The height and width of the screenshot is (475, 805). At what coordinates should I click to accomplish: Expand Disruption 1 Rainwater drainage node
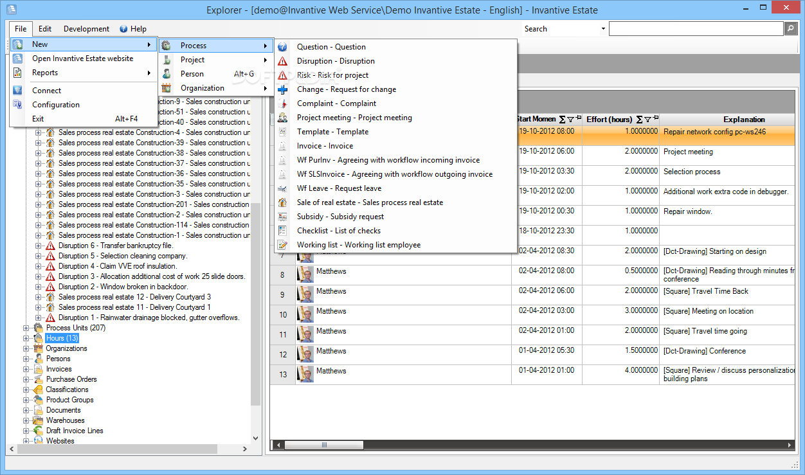point(39,318)
